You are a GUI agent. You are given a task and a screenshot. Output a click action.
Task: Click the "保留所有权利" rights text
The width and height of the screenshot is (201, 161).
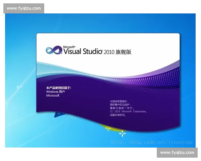tap(118, 115)
